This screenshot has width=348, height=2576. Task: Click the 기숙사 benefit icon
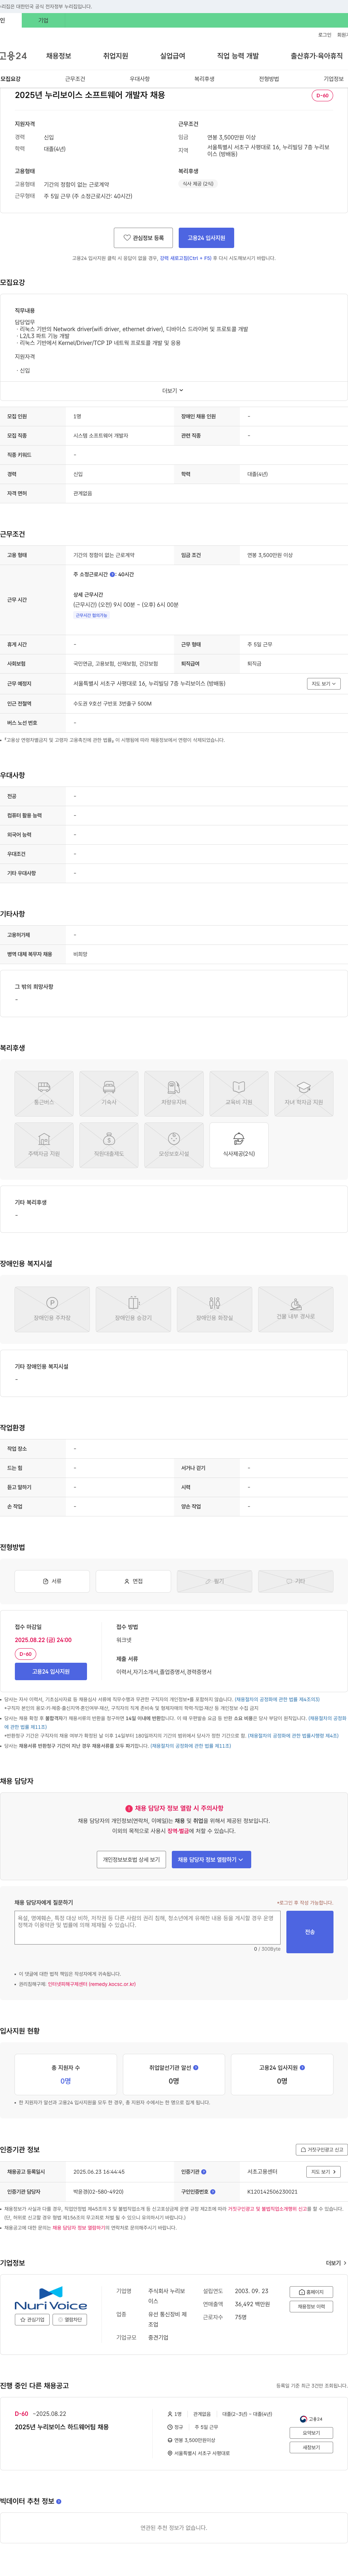tap(109, 1094)
